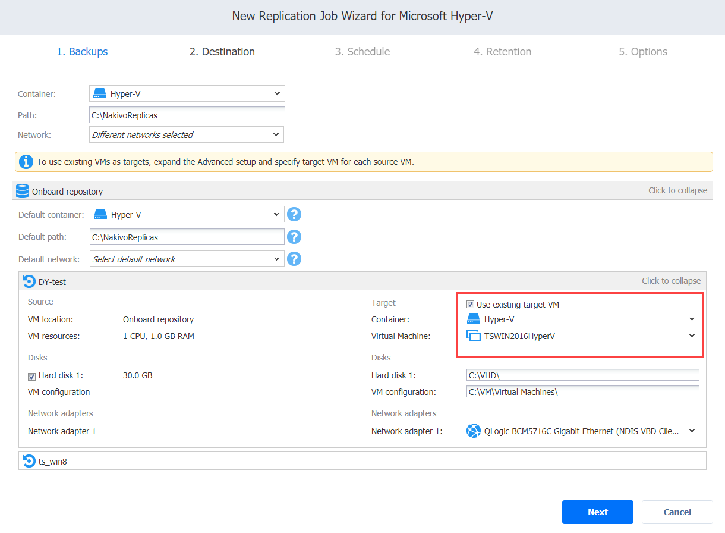The width and height of the screenshot is (725, 533).
Task: Click the ts_win8 recovery point icon
Action: click(29, 460)
